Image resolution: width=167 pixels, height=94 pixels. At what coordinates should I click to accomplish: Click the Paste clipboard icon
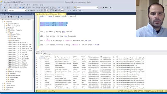point(55,8)
